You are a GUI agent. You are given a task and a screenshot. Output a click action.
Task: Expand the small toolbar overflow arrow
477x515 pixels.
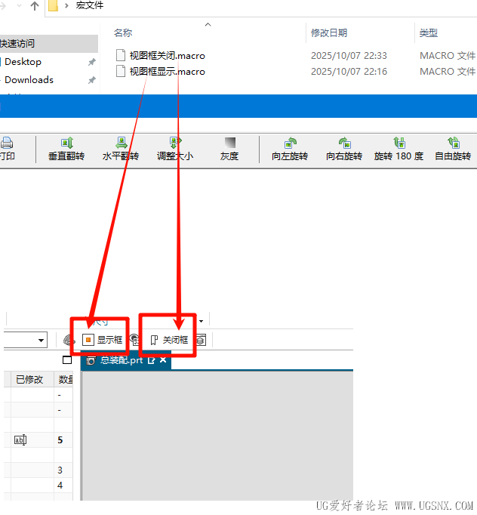[201, 321]
